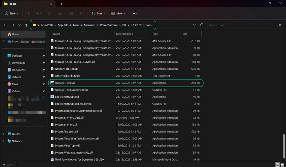286x167 pixels.
Task: Refresh the current folder view
Action: tap(202, 25)
